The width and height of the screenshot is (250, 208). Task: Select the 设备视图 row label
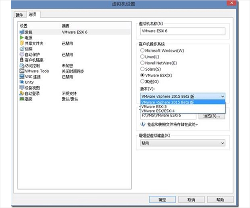pos(32,88)
